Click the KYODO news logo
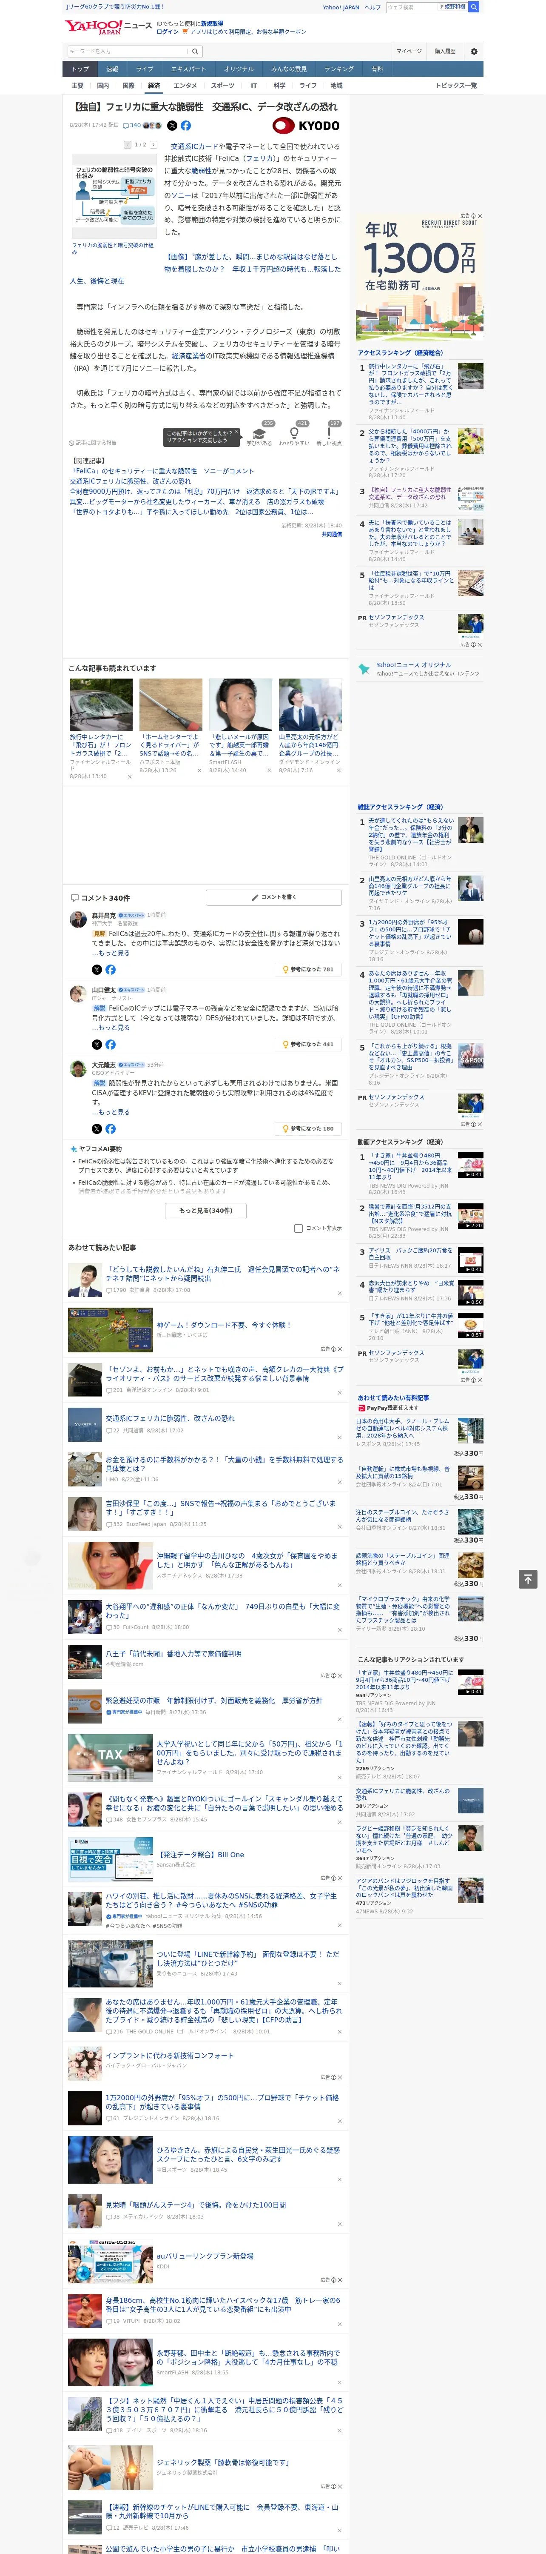 [306, 126]
